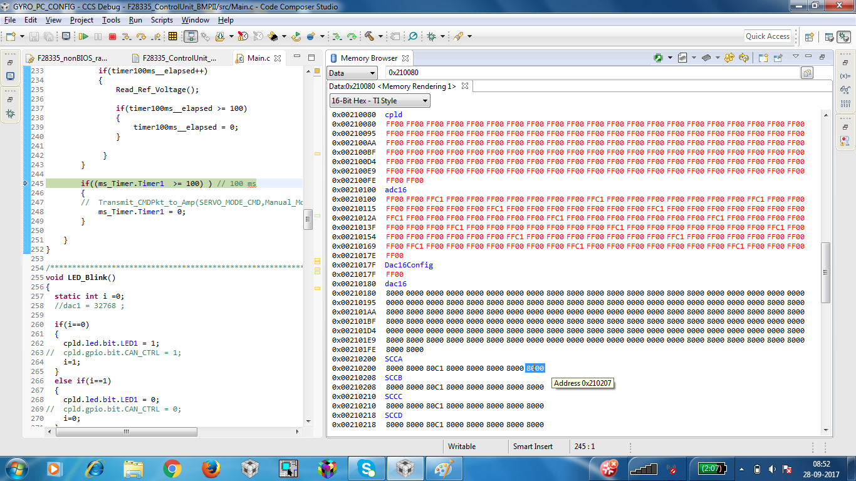Open the Data memory page dropdown
This screenshot has height=481, width=856.
[353, 73]
